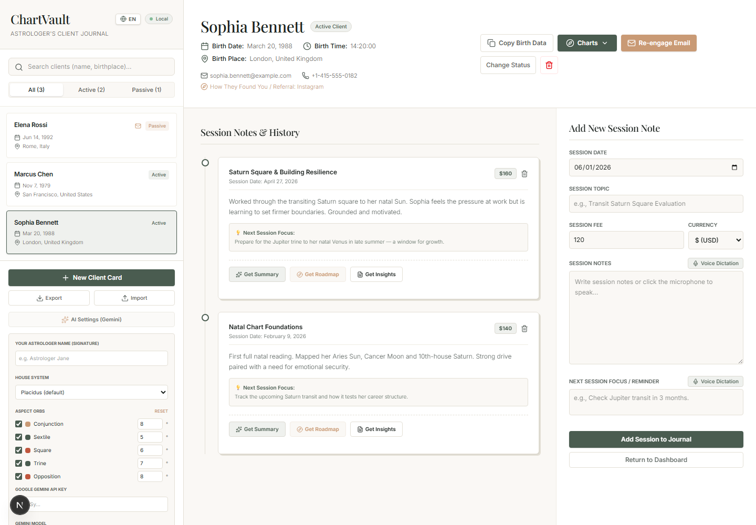Click Copy Birth Data button
The image size is (756, 525).
[x=517, y=43]
